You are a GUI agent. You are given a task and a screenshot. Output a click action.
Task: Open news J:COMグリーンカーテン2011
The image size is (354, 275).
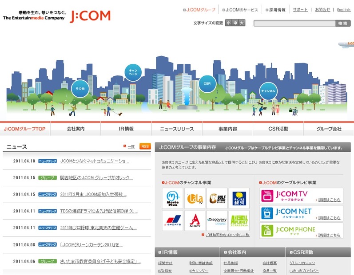(x=91, y=244)
